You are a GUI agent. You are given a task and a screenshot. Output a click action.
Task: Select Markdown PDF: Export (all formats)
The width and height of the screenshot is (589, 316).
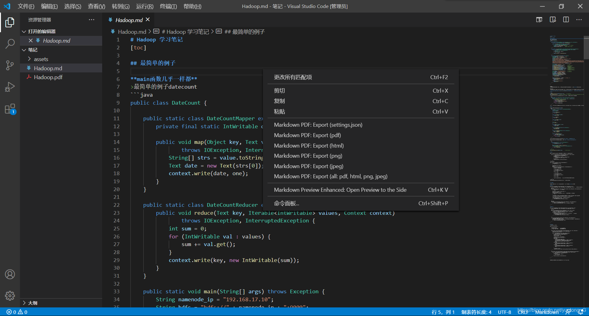(x=361, y=176)
